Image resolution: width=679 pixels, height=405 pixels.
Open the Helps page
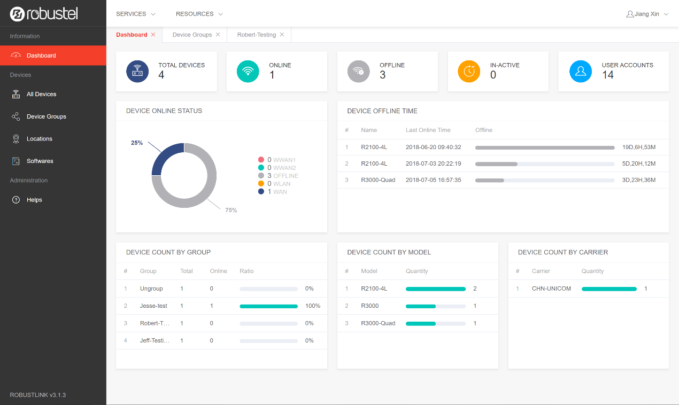(x=34, y=200)
